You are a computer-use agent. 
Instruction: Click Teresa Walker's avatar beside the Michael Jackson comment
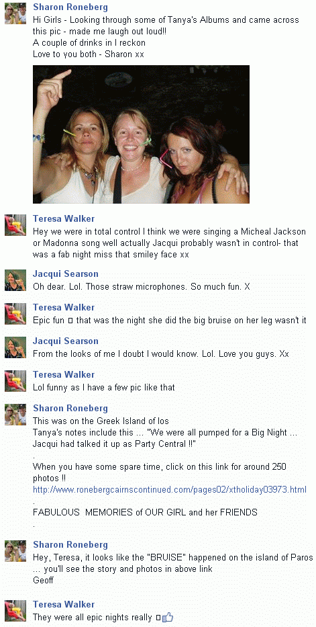15,224
